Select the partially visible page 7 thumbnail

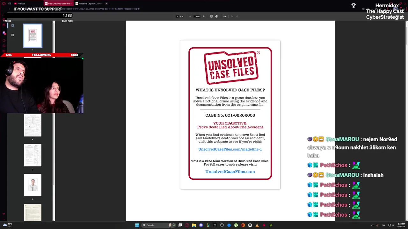pyautogui.click(x=33, y=212)
